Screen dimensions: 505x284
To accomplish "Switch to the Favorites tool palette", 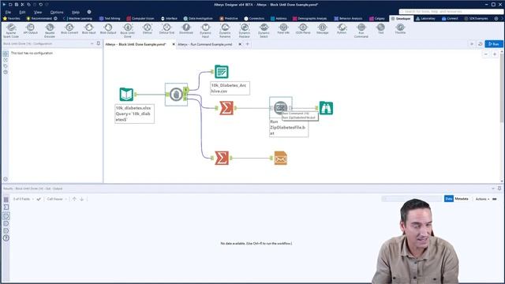I will coord(11,18).
